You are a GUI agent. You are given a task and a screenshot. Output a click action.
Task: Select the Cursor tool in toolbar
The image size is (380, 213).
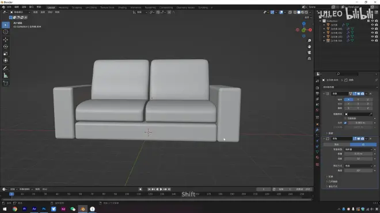[5, 32]
